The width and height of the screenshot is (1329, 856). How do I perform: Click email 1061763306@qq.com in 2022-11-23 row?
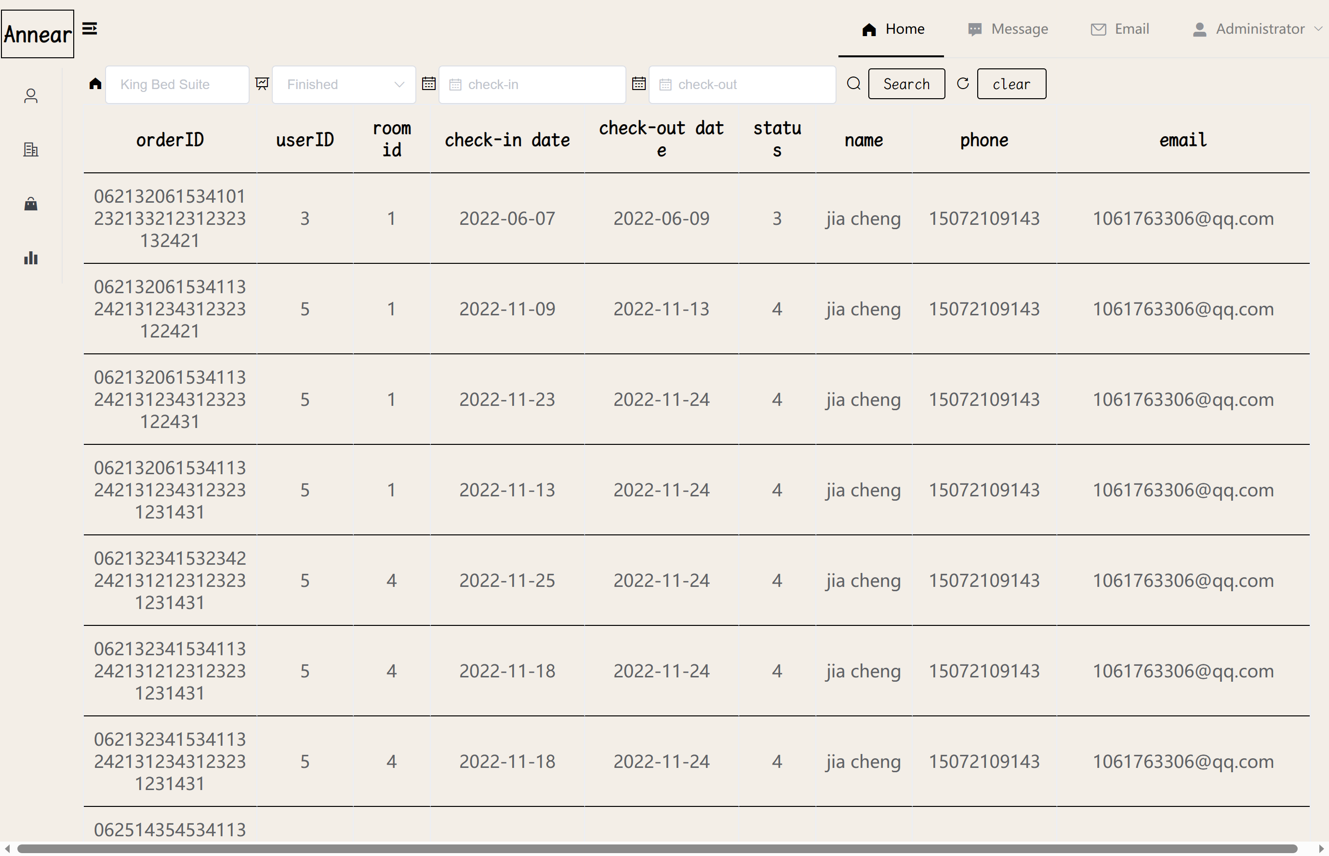(x=1183, y=400)
